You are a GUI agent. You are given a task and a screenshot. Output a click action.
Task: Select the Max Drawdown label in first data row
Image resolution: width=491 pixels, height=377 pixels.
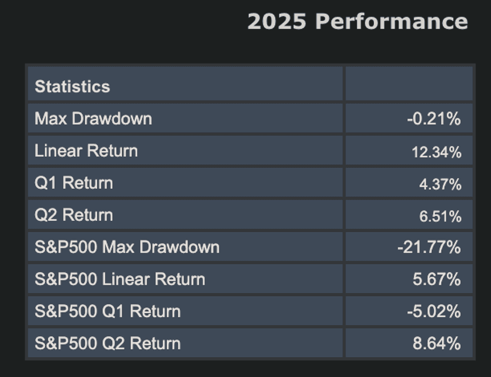coord(93,119)
